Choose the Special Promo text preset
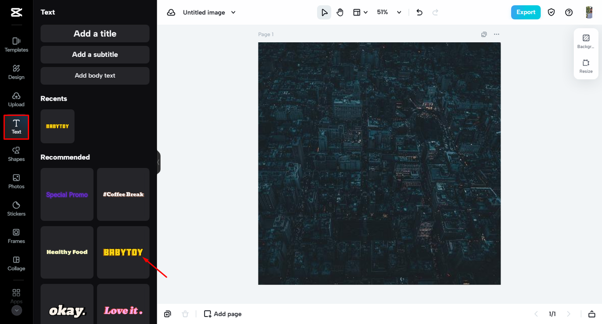The width and height of the screenshot is (602, 324). point(67,195)
